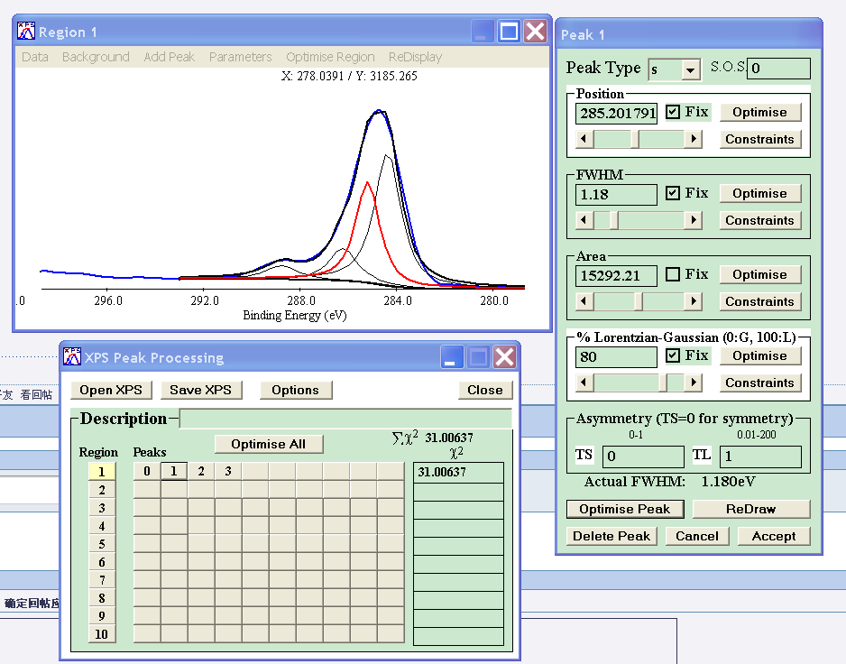Click the Area slider right arrow

694,301
